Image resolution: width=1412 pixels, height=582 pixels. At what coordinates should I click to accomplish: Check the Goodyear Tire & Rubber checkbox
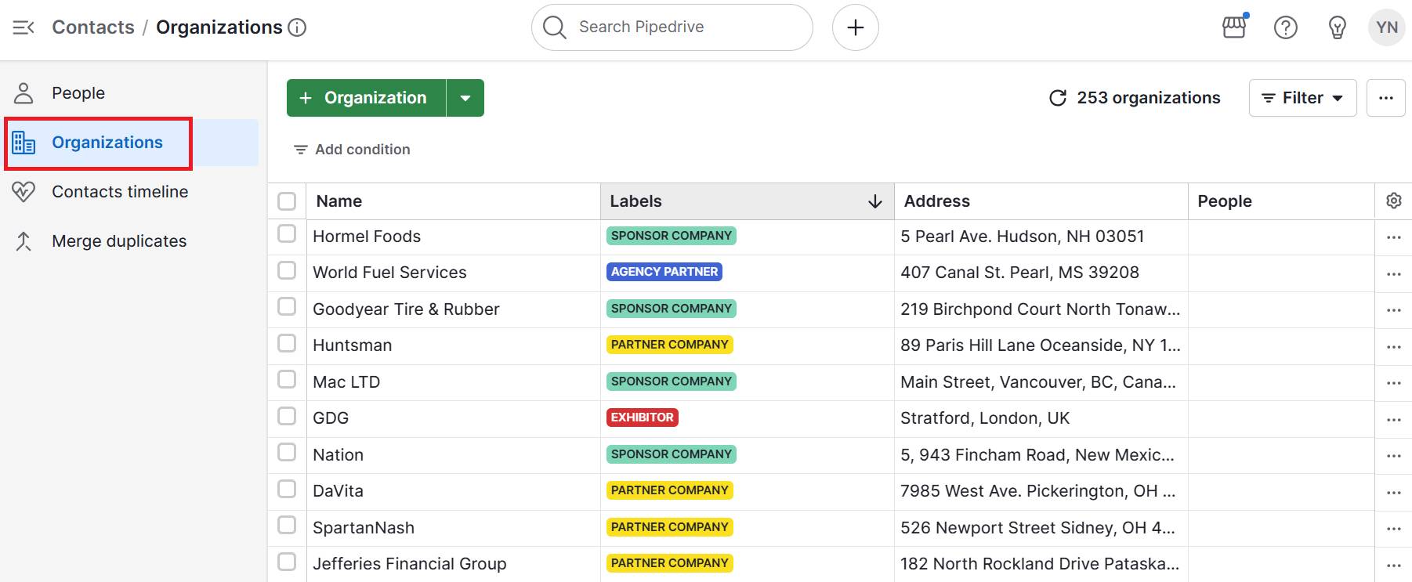pos(287,306)
